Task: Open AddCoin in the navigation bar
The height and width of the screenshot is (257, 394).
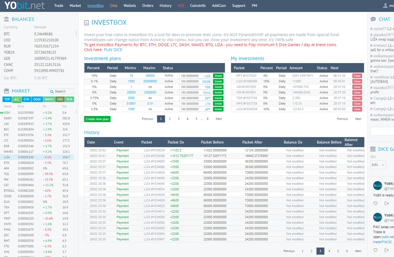Action: [x=219, y=6]
